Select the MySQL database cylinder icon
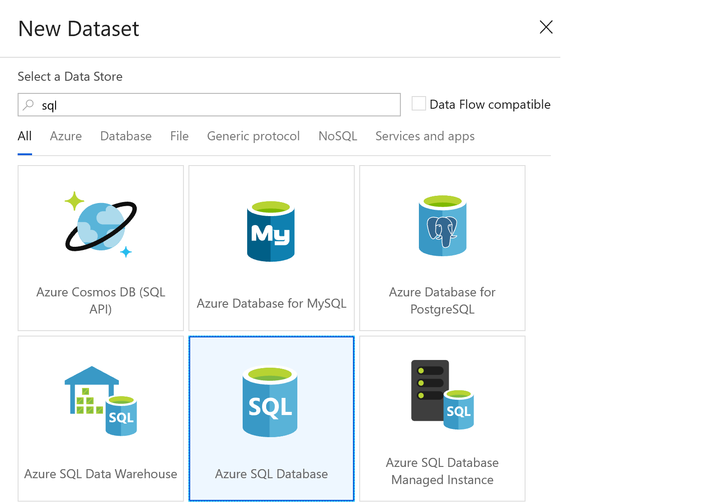 [271, 231]
